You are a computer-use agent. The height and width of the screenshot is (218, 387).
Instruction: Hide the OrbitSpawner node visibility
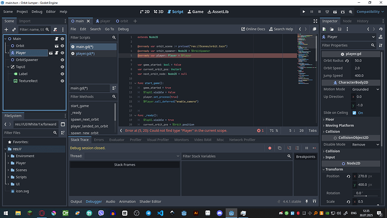(62, 60)
